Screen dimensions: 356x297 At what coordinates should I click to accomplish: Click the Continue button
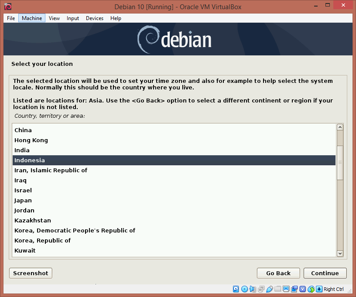(325, 273)
